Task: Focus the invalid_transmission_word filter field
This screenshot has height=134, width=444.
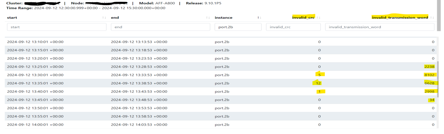Action: (379, 27)
